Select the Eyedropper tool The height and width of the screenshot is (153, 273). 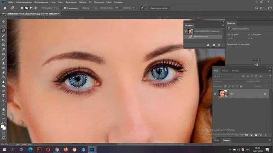pos(3,49)
